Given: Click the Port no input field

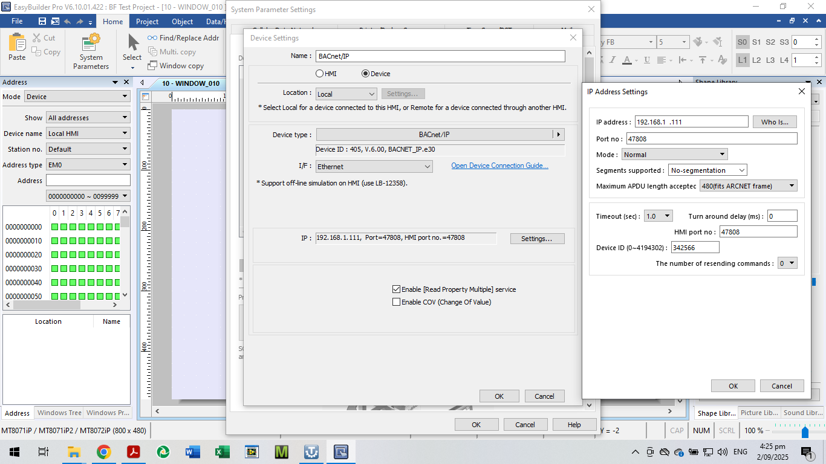Looking at the screenshot, I should pyautogui.click(x=712, y=139).
